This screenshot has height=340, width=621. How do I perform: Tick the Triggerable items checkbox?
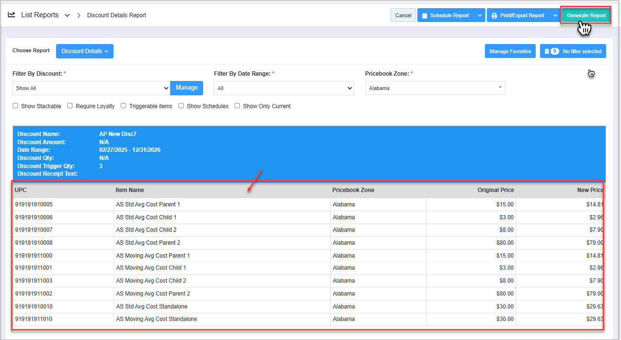(x=124, y=106)
